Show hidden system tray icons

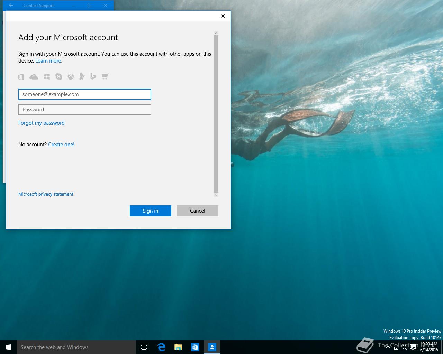[388, 347]
